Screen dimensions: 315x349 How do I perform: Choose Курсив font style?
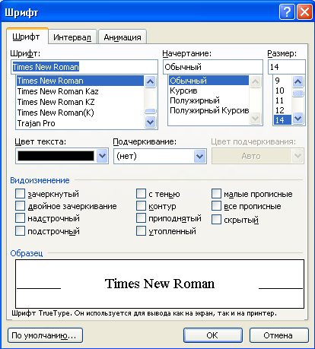[x=208, y=90]
